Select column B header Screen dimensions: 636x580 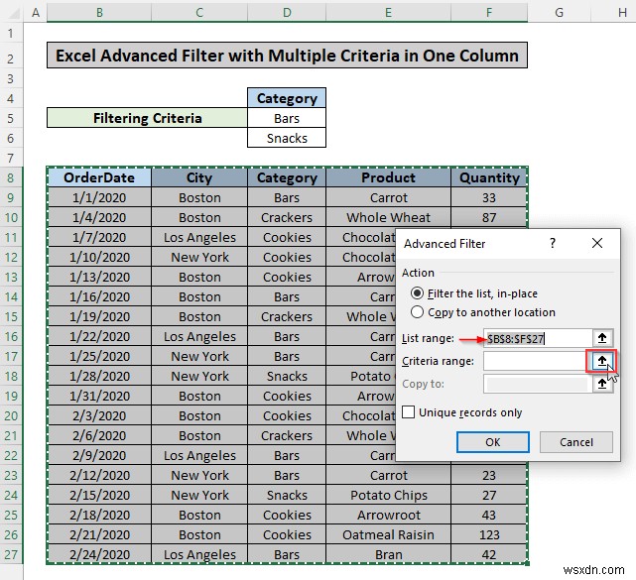click(x=99, y=12)
